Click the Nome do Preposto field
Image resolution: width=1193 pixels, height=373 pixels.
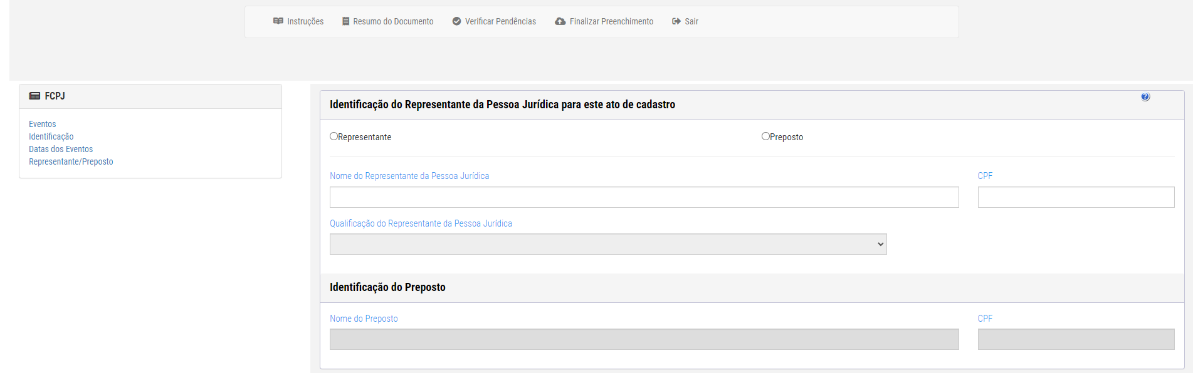(x=644, y=339)
